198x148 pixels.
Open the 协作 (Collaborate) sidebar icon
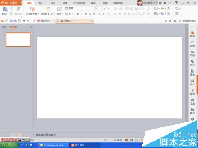[192, 82]
